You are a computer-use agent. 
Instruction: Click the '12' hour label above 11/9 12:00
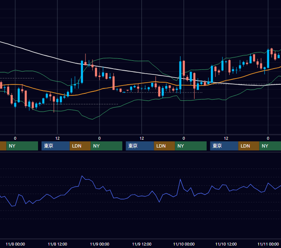tap(142, 138)
